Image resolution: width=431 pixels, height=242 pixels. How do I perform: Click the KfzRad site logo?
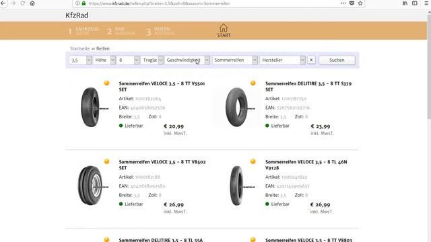[x=77, y=15]
